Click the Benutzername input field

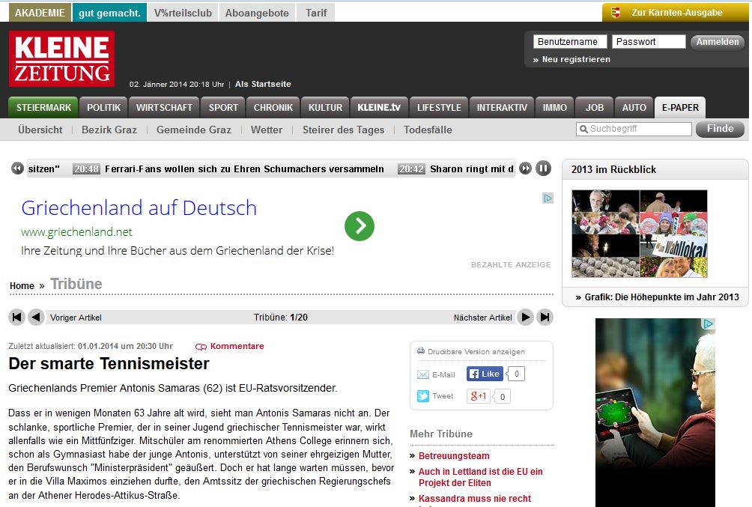coord(570,42)
